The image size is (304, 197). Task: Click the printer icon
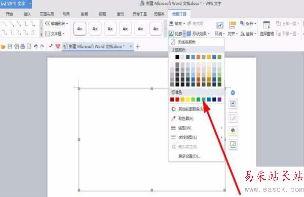coord(23,47)
